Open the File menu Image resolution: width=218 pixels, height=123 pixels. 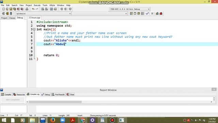click(2, 5)
